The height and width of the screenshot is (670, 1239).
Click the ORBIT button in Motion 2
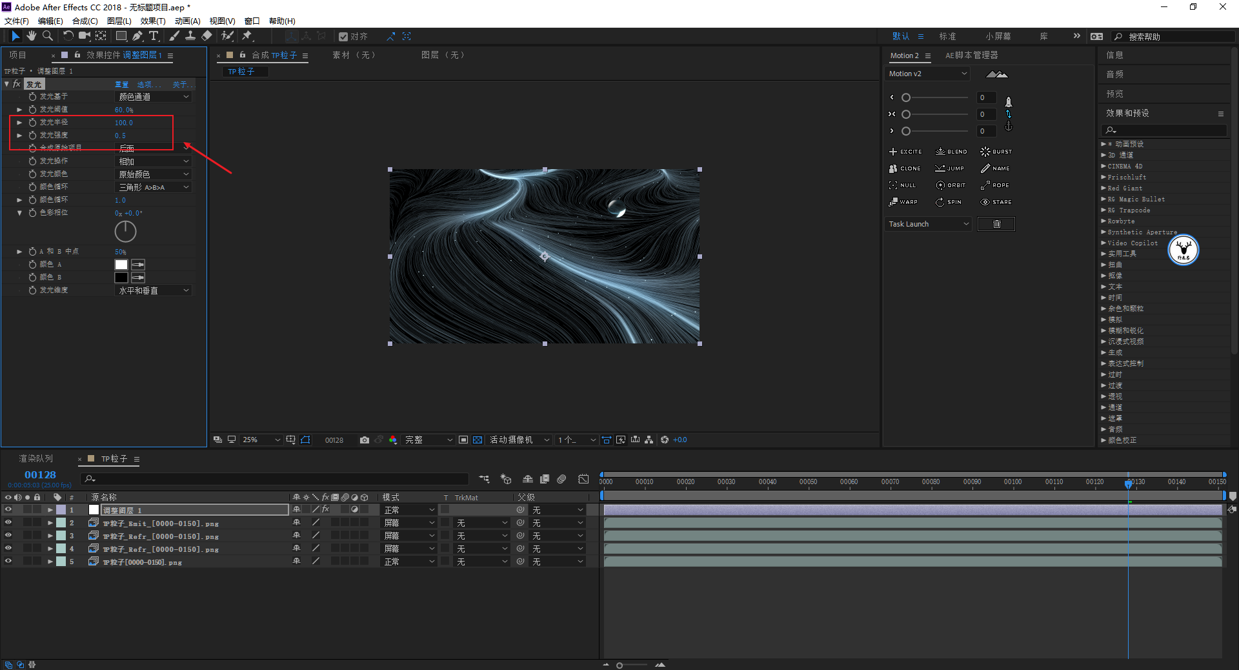pyautogui.click(x=951, y=185)
